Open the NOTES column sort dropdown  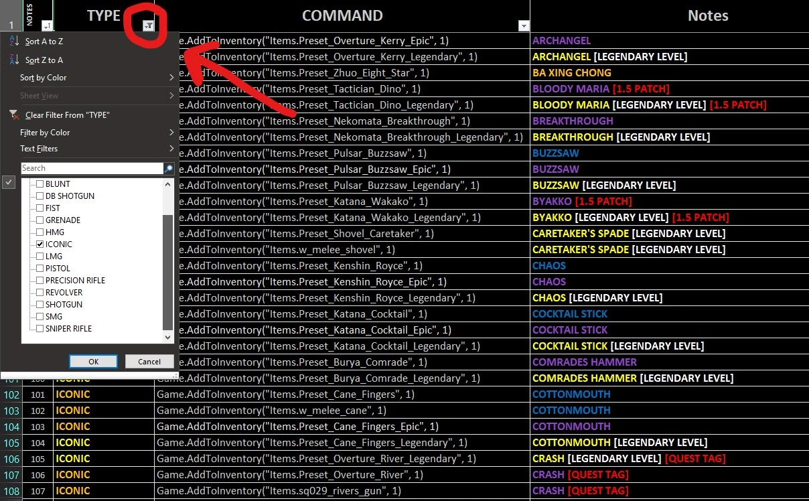(47, 25)
